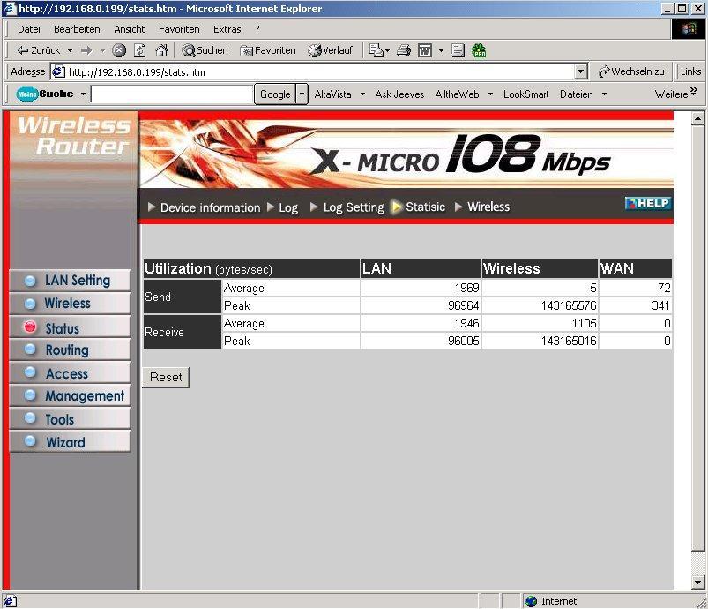
Task: Open the Favoriten toolbar button
Action: [x=268, y=50]
